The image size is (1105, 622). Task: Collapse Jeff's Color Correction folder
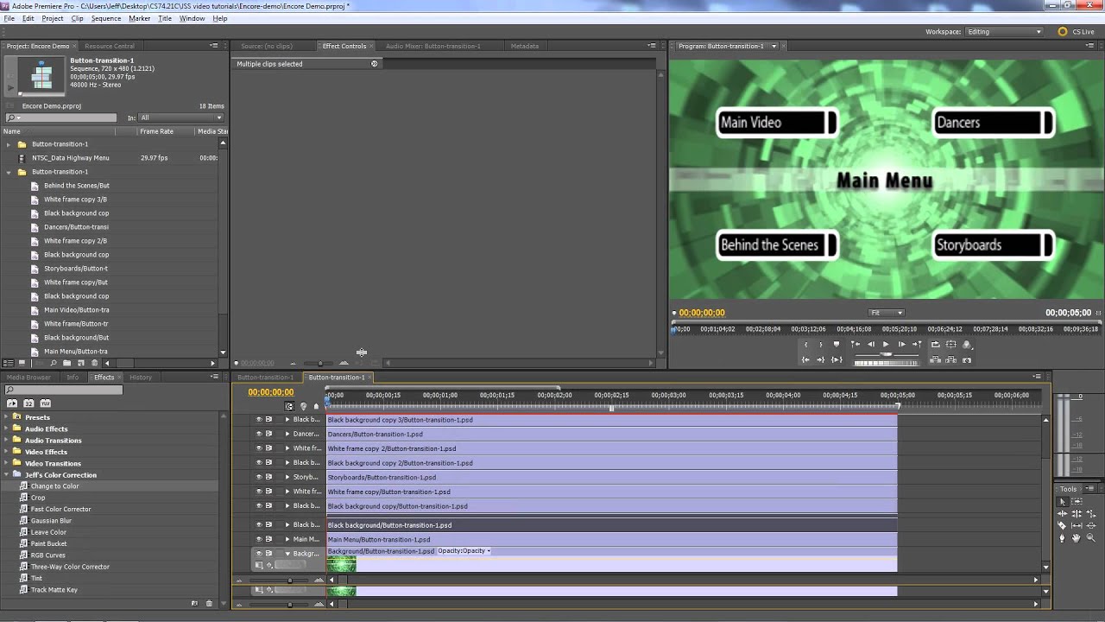click(x=7, y=474)
